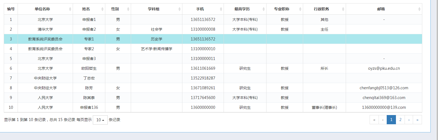
Task: Click the 历史学 subject cell
Action: 157,39
